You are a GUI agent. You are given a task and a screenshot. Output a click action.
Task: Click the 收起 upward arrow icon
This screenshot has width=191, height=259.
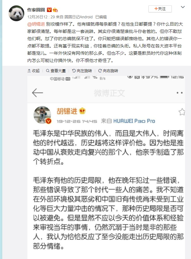[29, 71]
